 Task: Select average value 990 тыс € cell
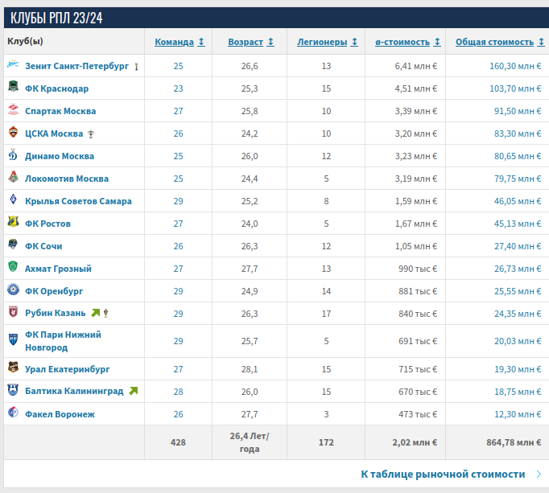point(418,269)
